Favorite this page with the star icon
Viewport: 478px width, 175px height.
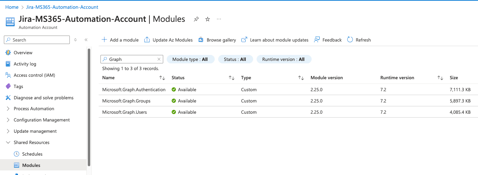coord(208,19)
